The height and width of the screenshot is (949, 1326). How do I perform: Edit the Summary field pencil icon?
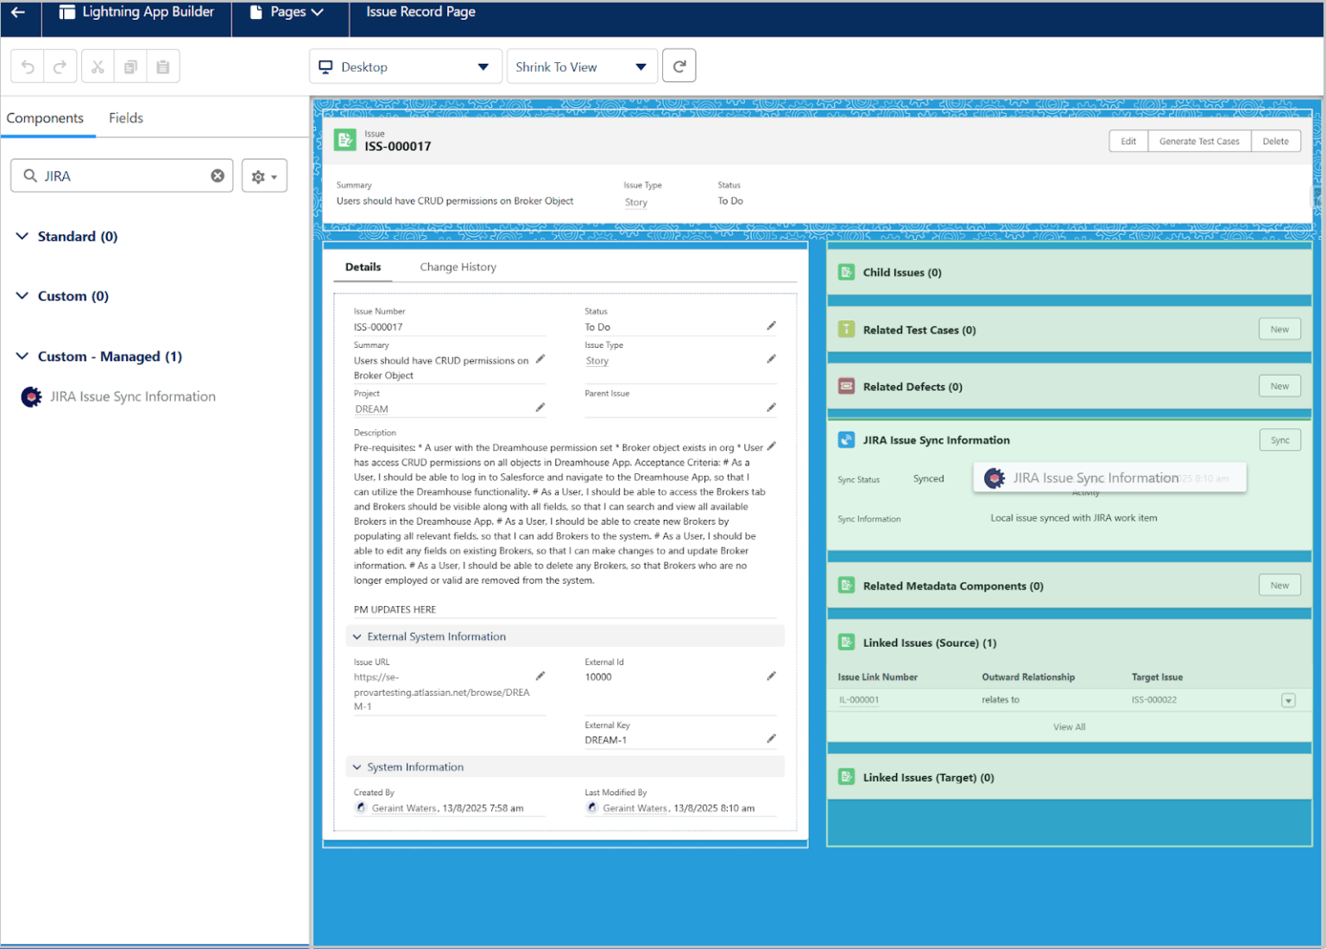[540, 358]
